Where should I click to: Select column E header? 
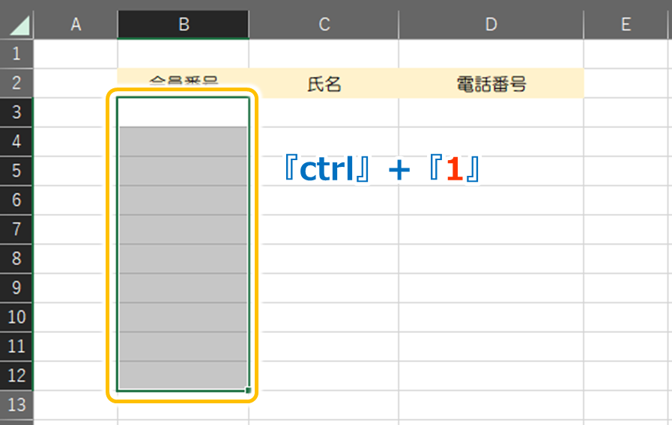[626, 25]
